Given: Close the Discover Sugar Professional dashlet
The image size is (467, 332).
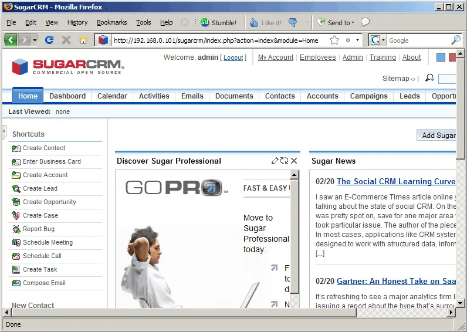Looking at the screenshot, I should tap(294, 161).
